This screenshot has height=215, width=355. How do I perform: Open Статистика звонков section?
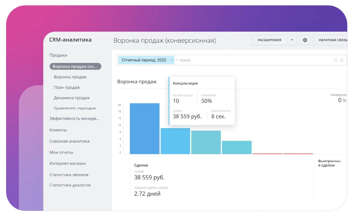(x=69, y=175)
